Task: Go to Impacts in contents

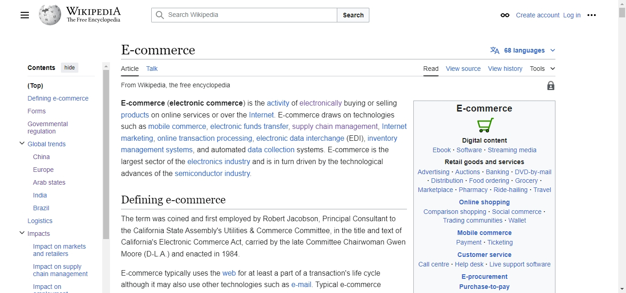Action: point(38,234)
